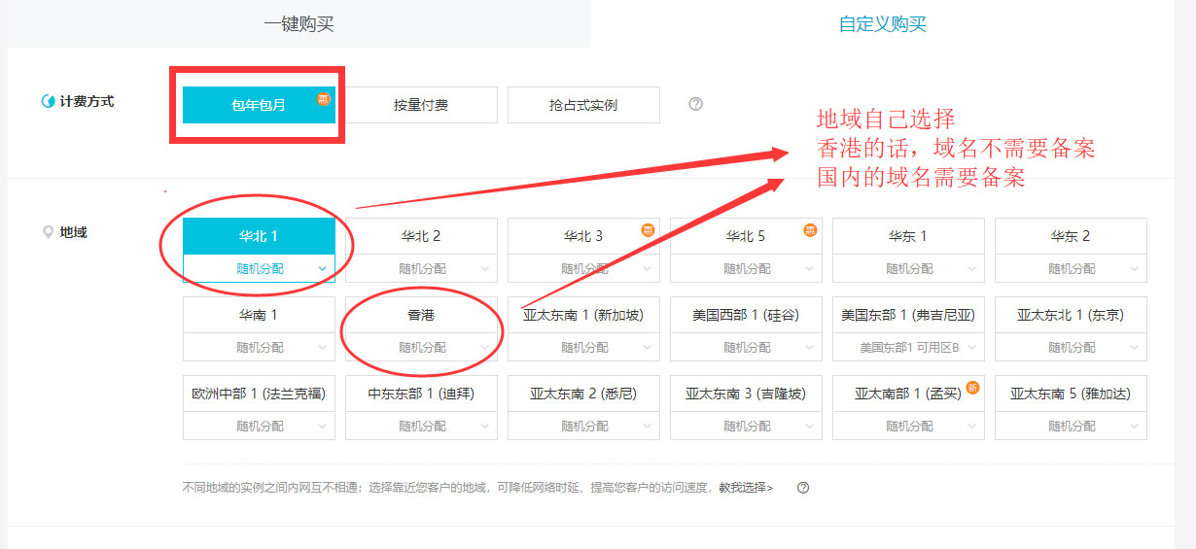Pick the 欧洲中部 1 (法兰克福) region
The image size is (1196, 549).
259,394
